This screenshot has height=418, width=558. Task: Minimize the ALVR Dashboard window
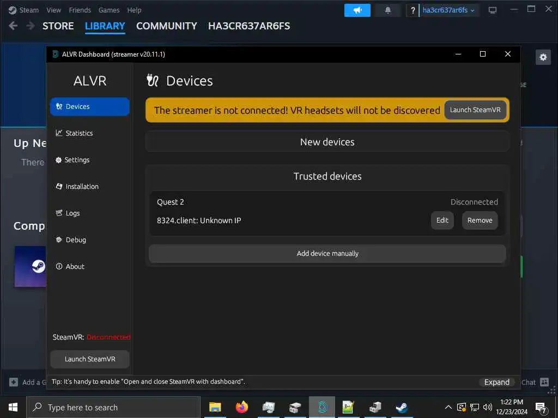point(458,54)
